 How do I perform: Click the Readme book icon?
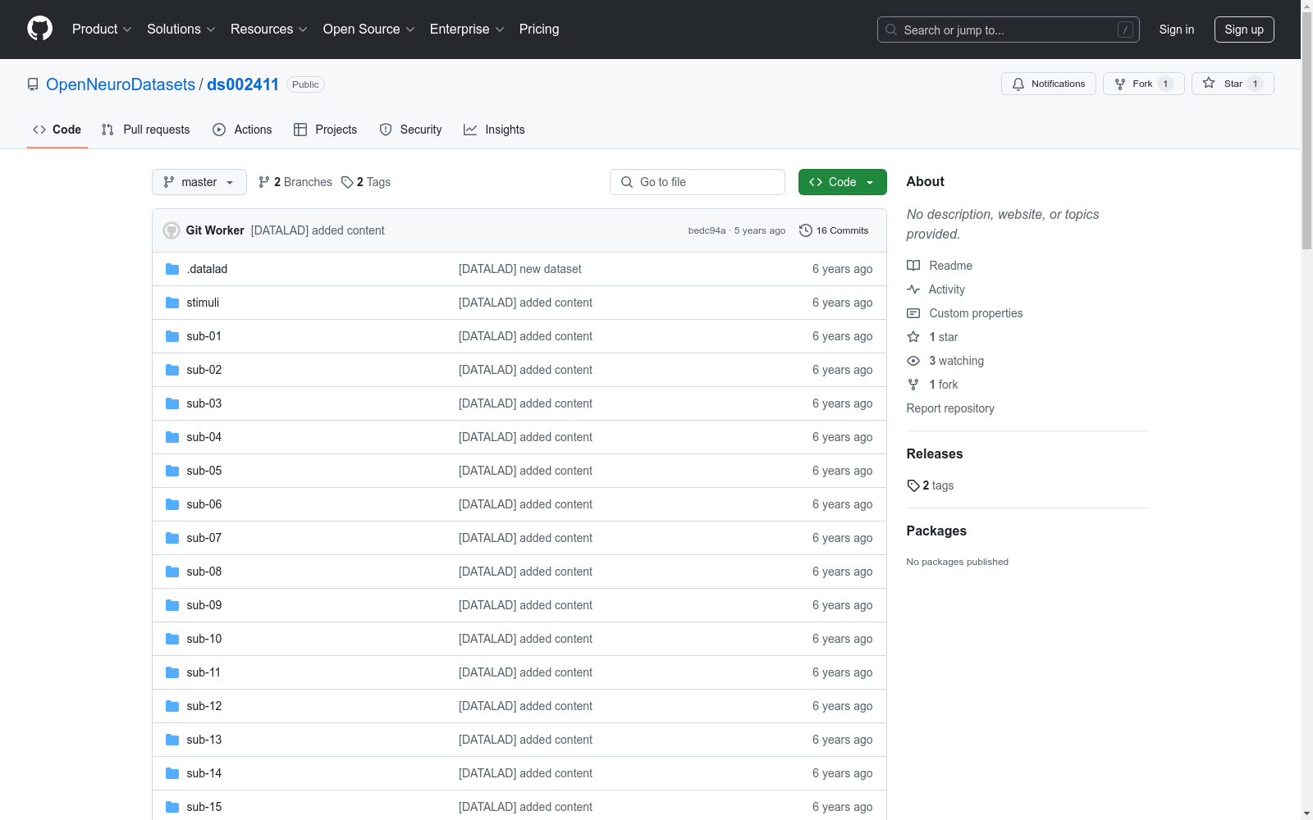coord(913,266)
